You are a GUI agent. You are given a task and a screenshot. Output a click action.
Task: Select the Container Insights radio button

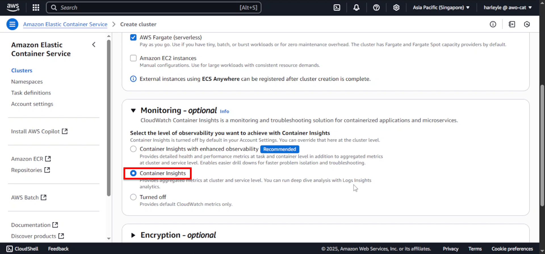[133, 173]
